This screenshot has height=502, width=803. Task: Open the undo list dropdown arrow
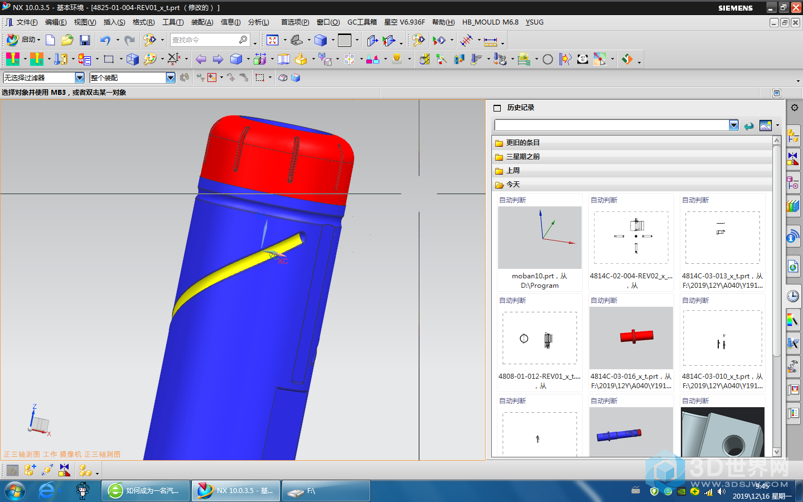point(118,40)
